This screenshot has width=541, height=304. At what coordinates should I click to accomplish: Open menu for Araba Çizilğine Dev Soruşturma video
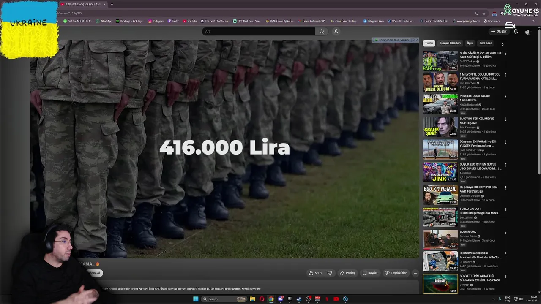506,53
